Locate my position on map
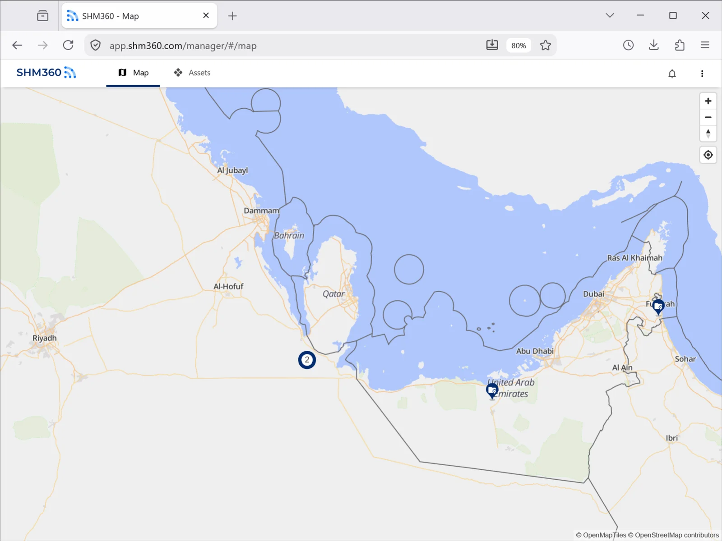The height and width of the screenshot is (541, 722). pyautogui.click(x=708, y=155)
